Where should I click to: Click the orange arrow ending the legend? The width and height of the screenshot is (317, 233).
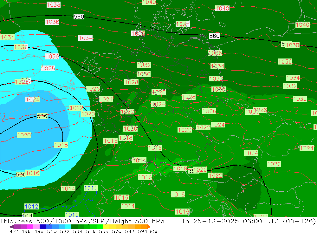click(149, 227)
